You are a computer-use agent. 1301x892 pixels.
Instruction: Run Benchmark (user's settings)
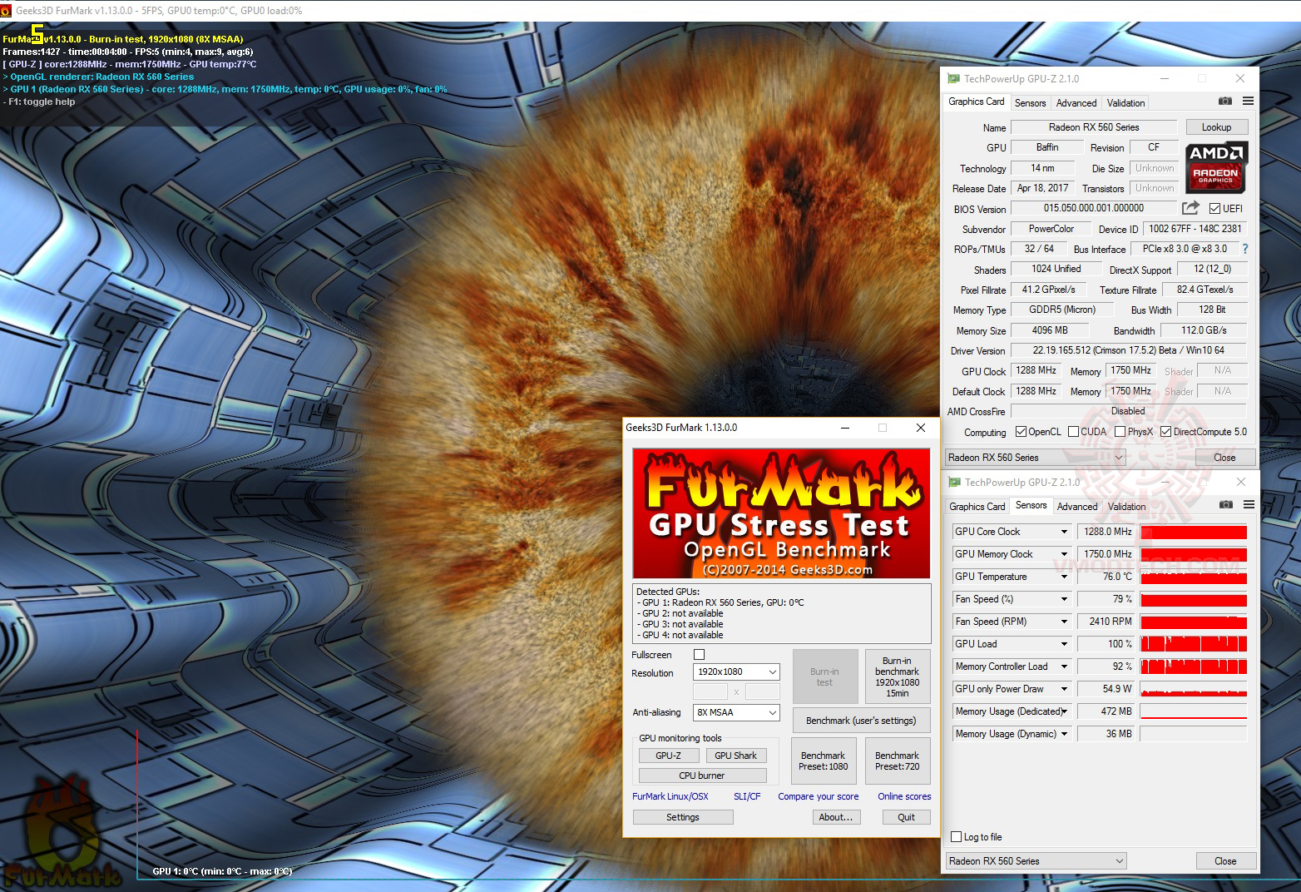[x=861, y=721]
